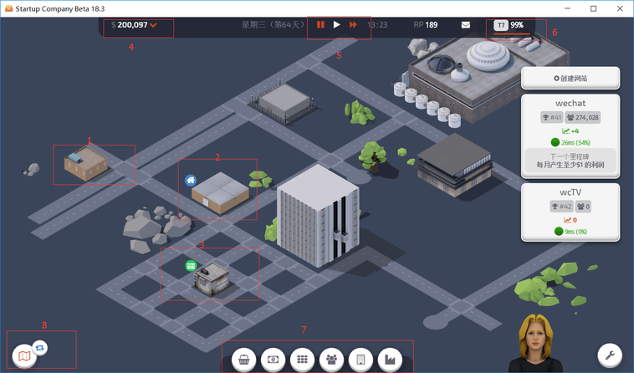The width and height of the screenshot is (634, 373).
Task: Click the green server marker on the map
Action: coord(191,265)
